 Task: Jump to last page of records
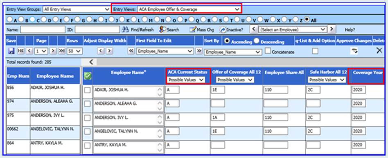click(61, 51)
